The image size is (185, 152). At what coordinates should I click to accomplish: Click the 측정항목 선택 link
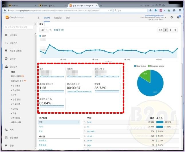(59, 30)
